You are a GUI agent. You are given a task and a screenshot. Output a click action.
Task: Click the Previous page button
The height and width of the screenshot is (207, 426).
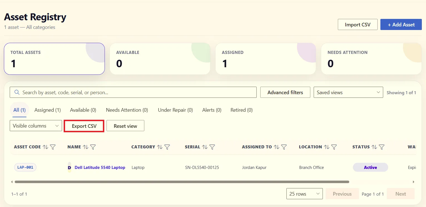[x=342, y=194]
